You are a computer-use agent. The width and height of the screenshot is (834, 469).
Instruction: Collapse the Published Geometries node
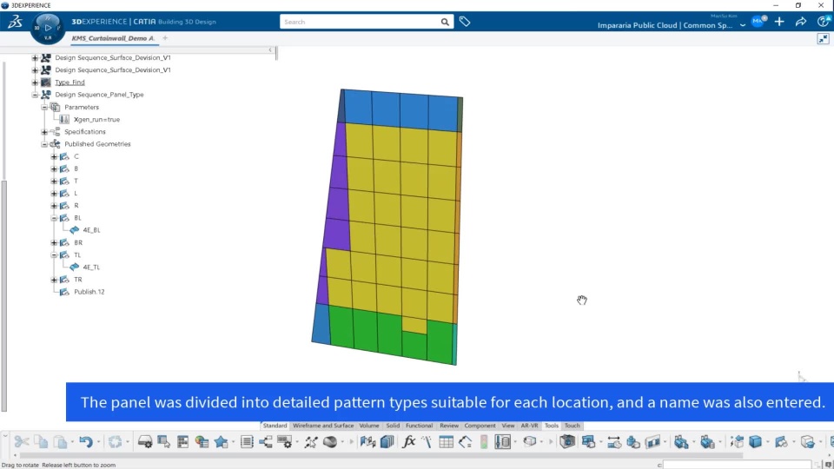click(44, 144)
